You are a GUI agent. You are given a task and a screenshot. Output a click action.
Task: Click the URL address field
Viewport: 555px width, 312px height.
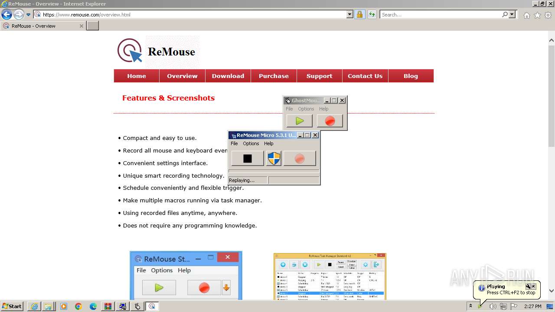coord(194,14)
